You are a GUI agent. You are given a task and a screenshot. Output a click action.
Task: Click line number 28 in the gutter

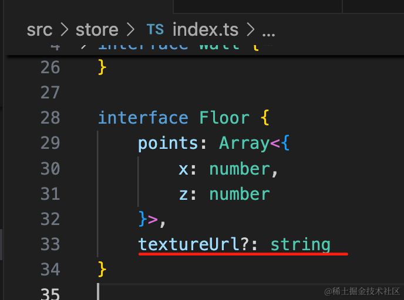coord(51,118)
